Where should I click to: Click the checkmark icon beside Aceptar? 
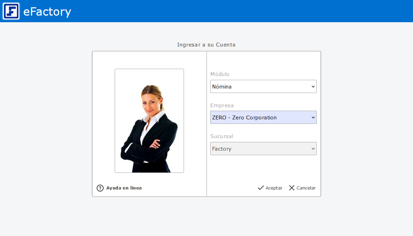[261, 188]
